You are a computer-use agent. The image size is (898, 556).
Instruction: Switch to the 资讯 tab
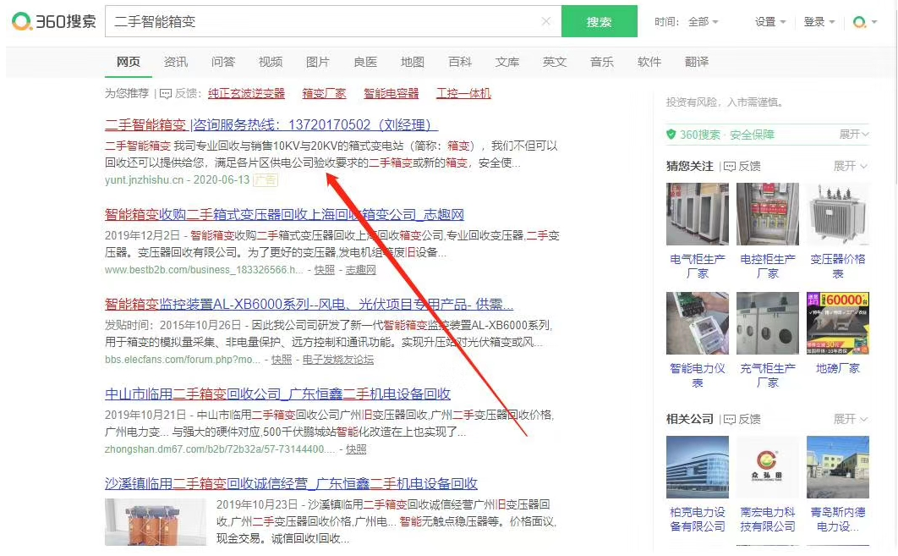(176, 62)
